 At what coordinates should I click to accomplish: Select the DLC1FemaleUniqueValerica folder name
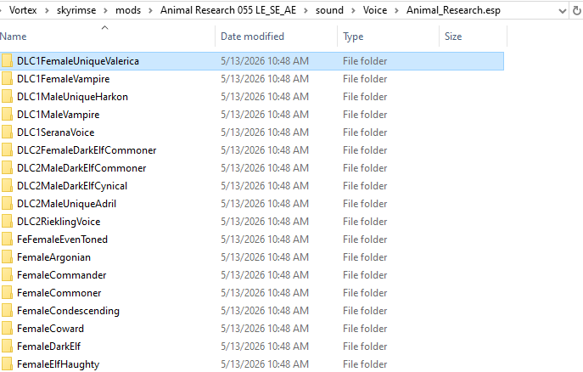(78, 61)
